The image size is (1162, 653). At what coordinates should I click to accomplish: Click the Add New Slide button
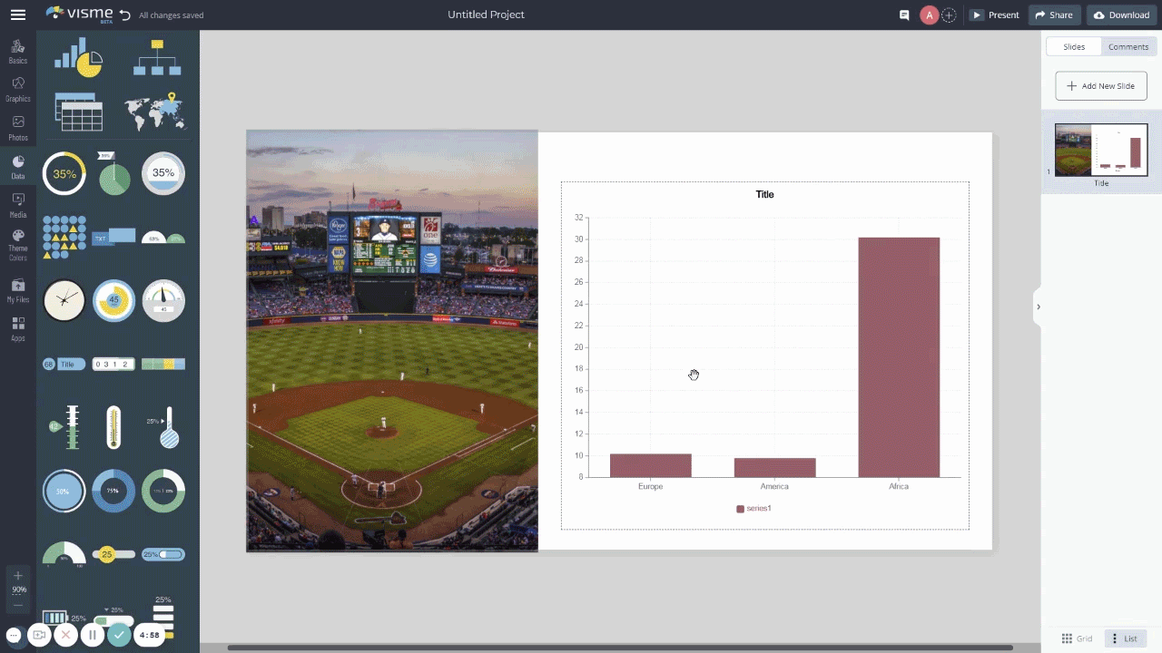click(x=1100, y=86)
